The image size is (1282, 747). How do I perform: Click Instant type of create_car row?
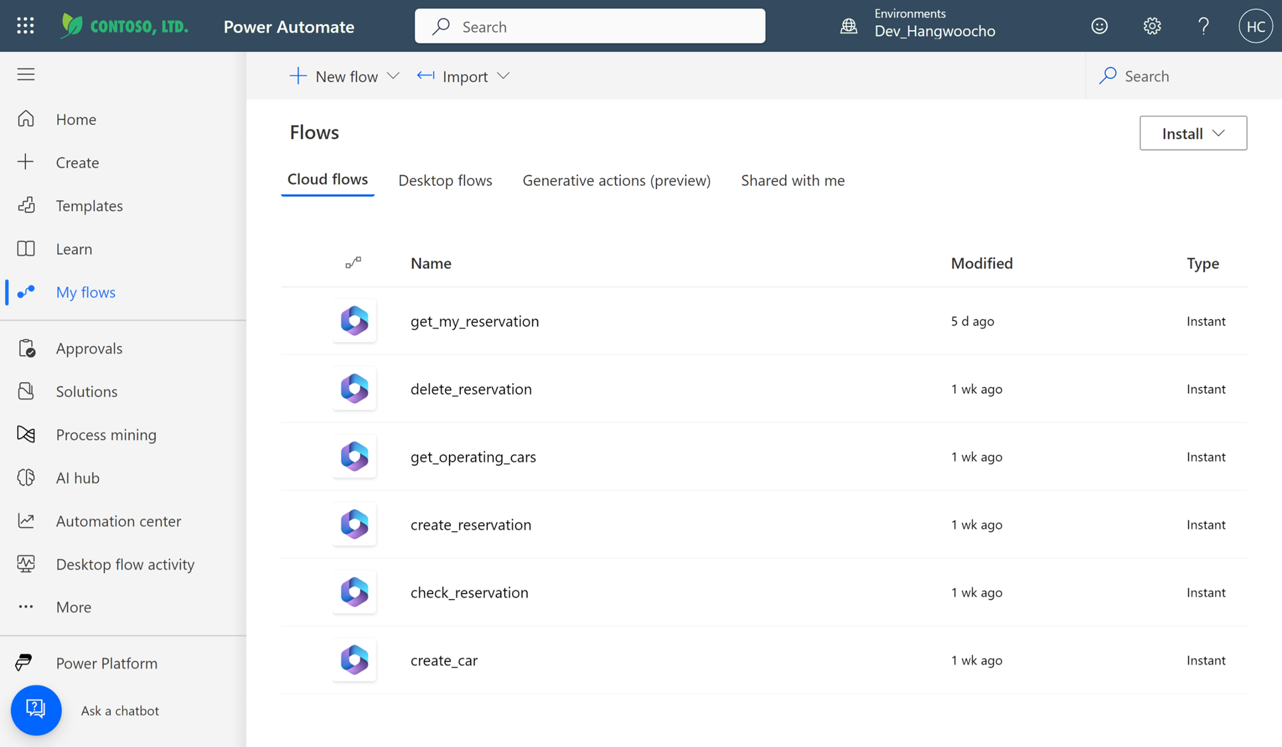point(1206,660)
